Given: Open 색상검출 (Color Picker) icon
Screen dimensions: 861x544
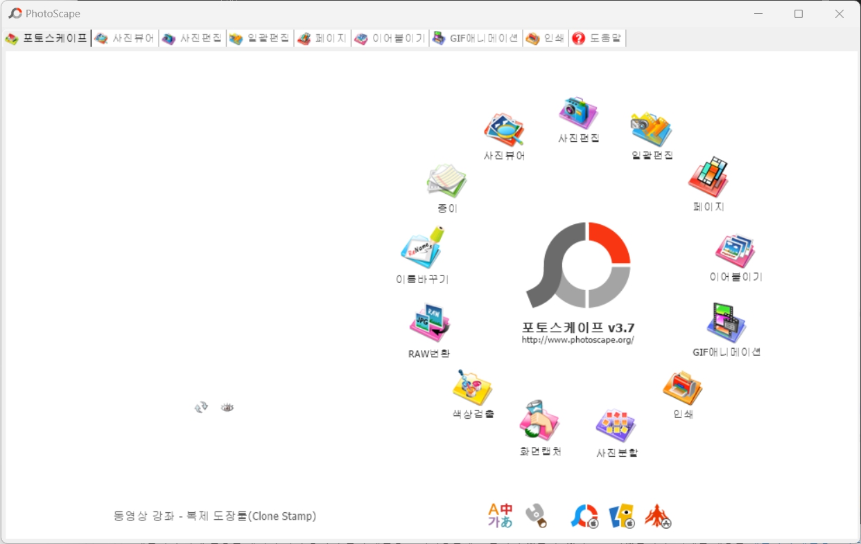Looking at the screenshot, I should point(473,394).
